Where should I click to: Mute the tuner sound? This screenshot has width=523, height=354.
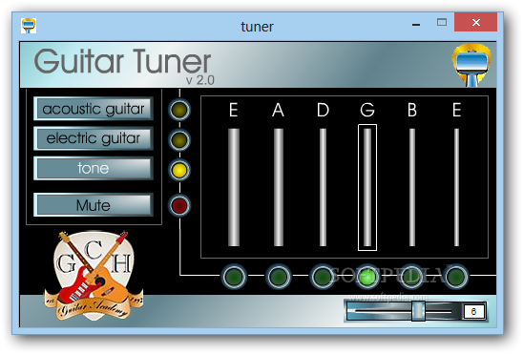(94, 205)
